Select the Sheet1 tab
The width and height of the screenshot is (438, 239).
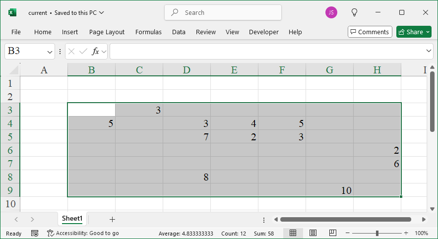72,219
